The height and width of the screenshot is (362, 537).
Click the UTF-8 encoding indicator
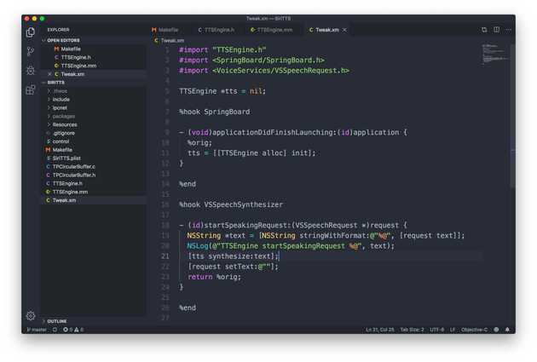(437, 330)
